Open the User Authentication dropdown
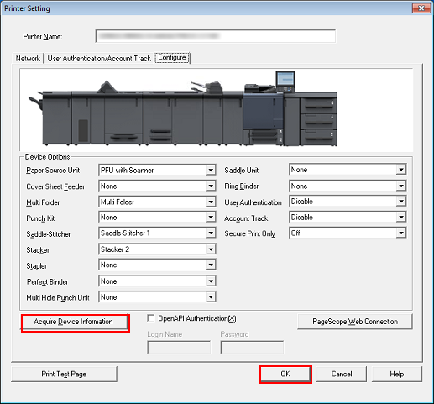This screenshot has height=404, width=434. pos(348,202)
